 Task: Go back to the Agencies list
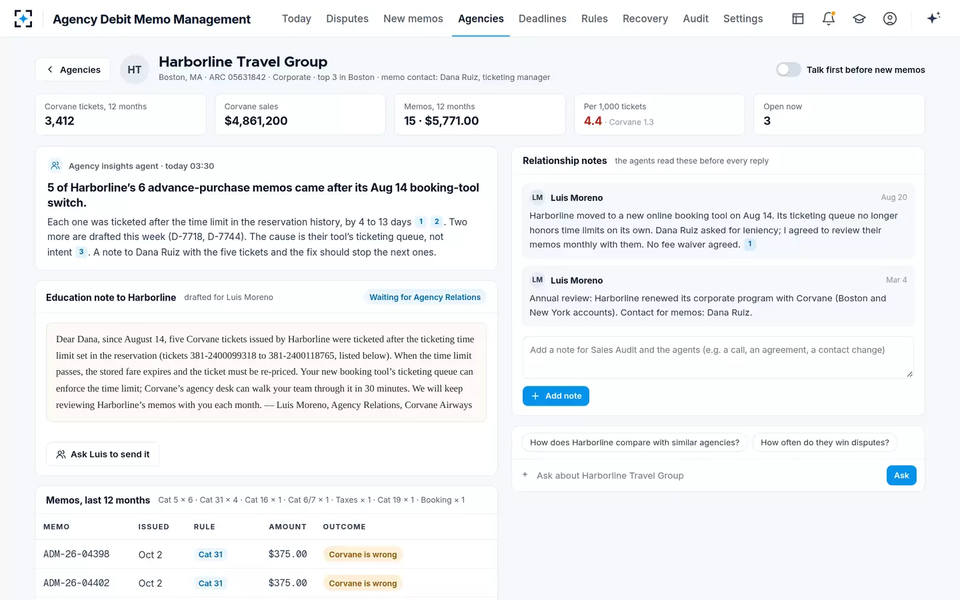[73, 69]
